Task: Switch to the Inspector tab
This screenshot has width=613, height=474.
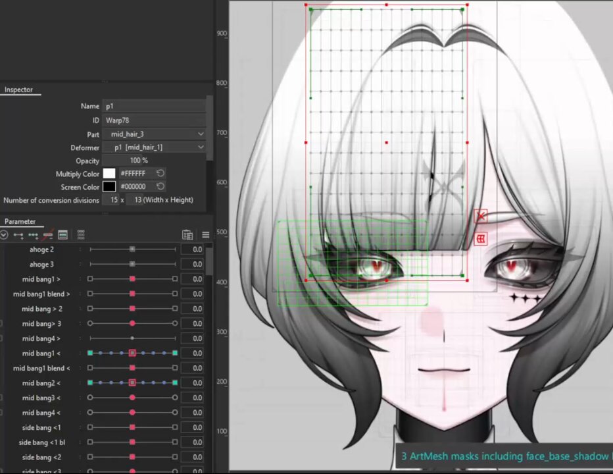Action: point(18,90)
